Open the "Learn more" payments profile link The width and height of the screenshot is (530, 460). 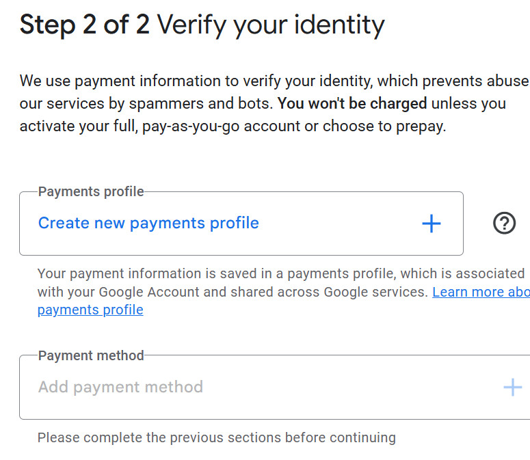click(480, 292)
